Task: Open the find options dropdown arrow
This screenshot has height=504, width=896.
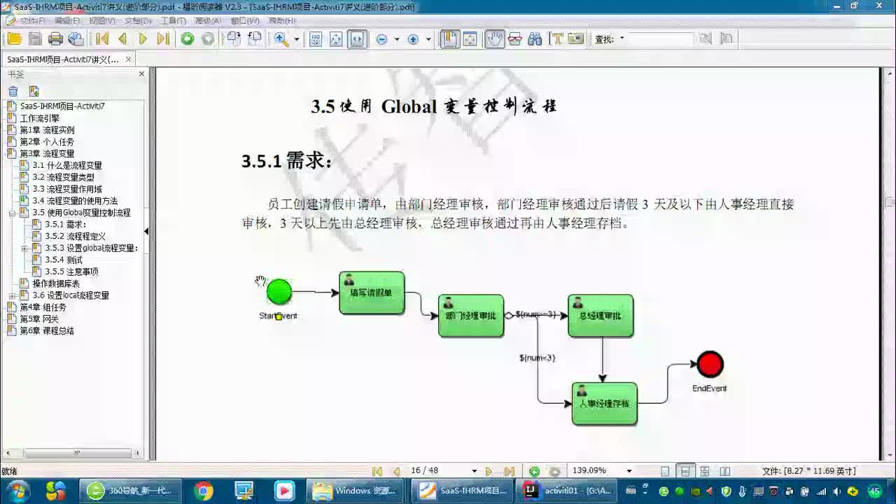Action: pos(622,39)
